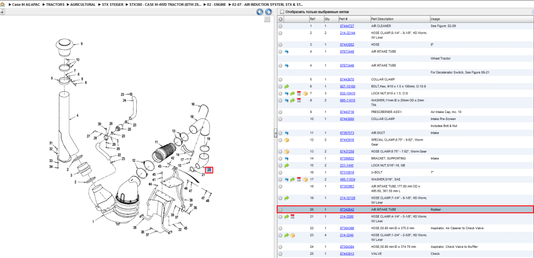Click 'BRACKET, SUPPORTING' description text
The width and height of the screenshot is (534, 258).
[388, 158]
